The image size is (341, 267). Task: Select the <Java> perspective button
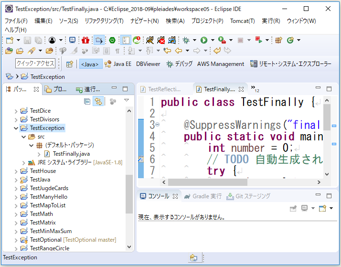(x=91, y=64)
